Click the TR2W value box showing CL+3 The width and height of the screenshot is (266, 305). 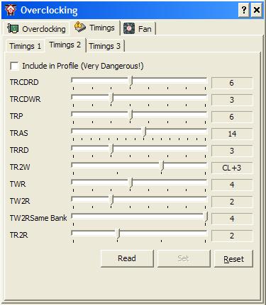click(x=232, y=168)
